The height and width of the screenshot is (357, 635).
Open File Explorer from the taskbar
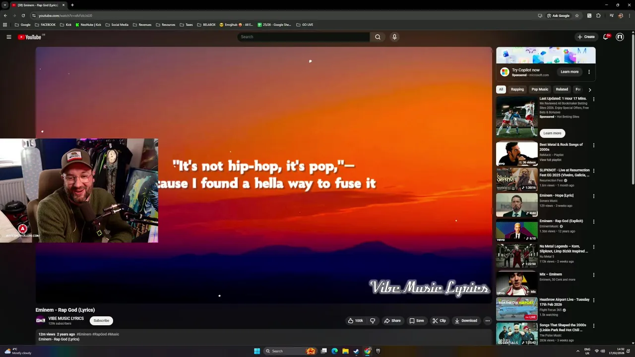[345, 351]
